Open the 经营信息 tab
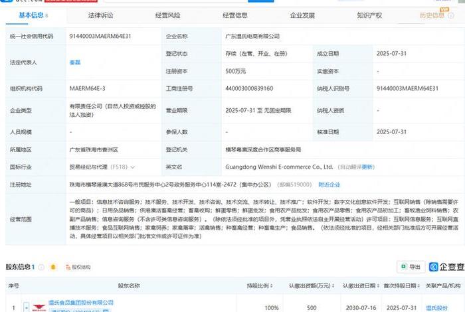The height and width of the screenshot is (312, 465). click(x=235, y=15)
